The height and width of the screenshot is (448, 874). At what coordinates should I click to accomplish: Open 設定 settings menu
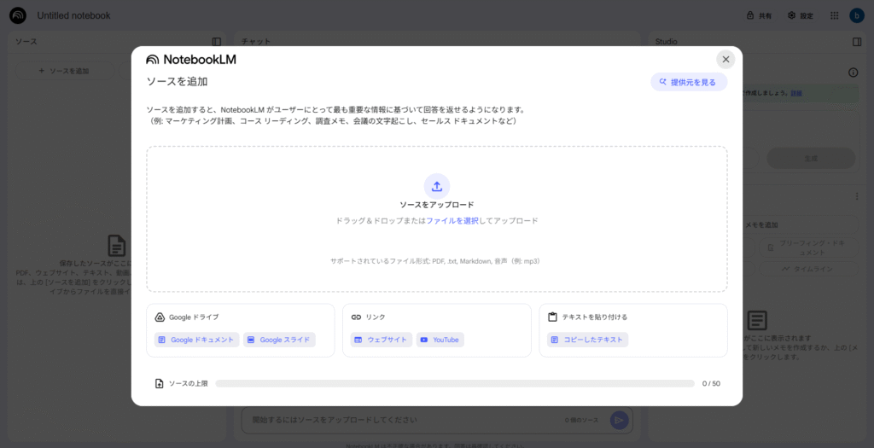pos(801,15)
